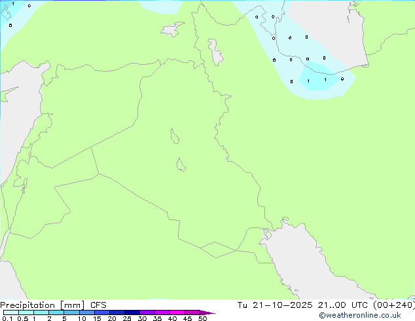Screen dimensions: 415x321
Task: Click the '(00+240)' forecast offset text
Action: 394,305
